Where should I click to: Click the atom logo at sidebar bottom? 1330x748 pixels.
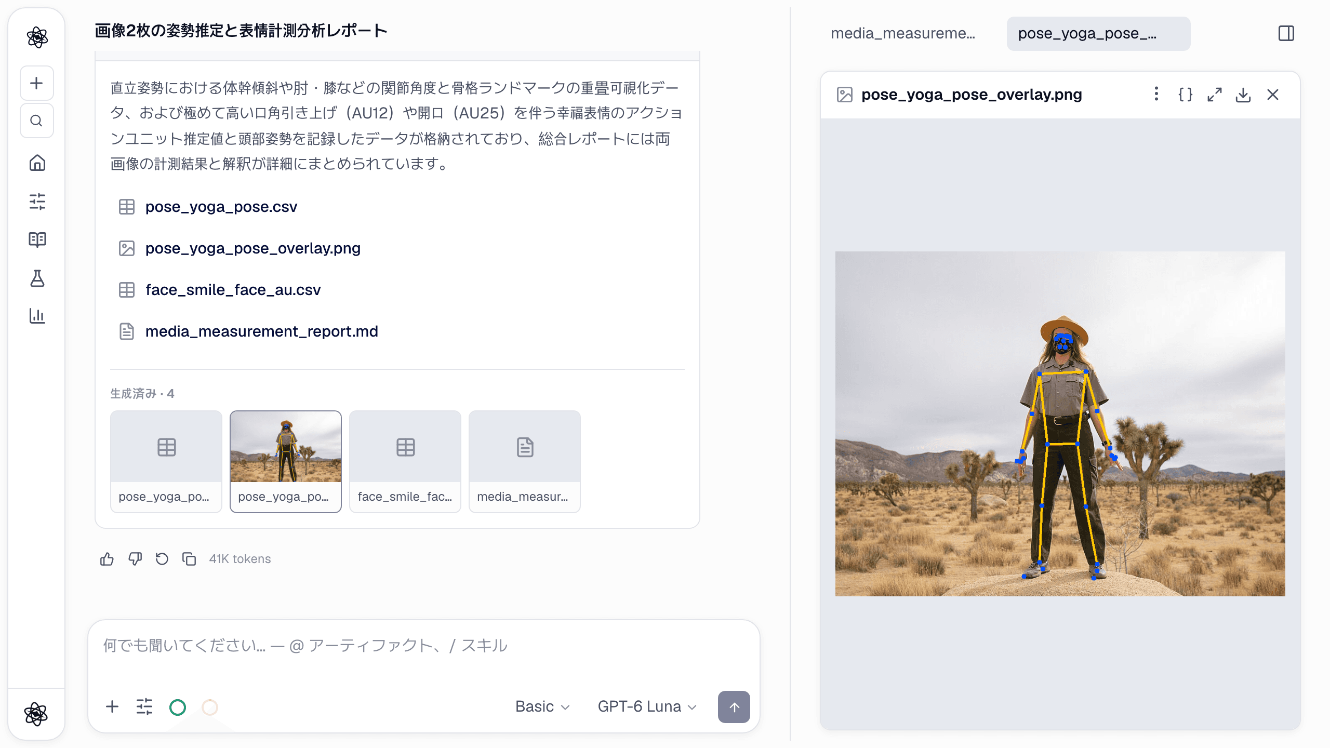[x=36, y=714]
